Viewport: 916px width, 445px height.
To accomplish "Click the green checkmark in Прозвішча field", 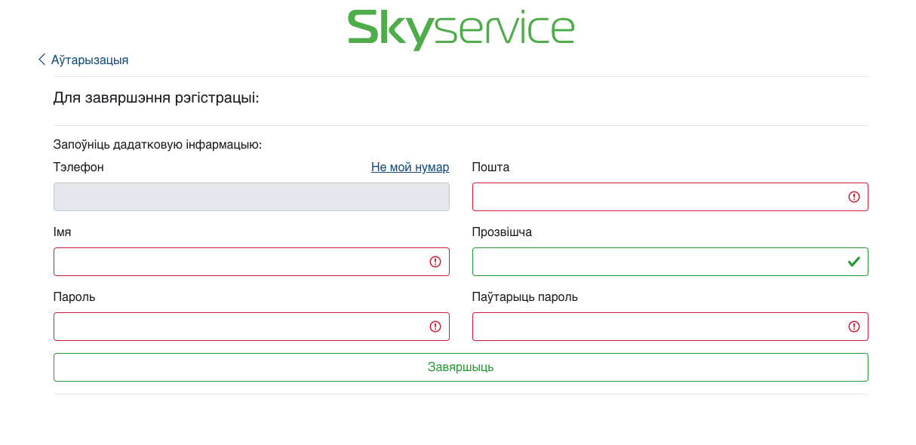I will click(x=854, y=262).
